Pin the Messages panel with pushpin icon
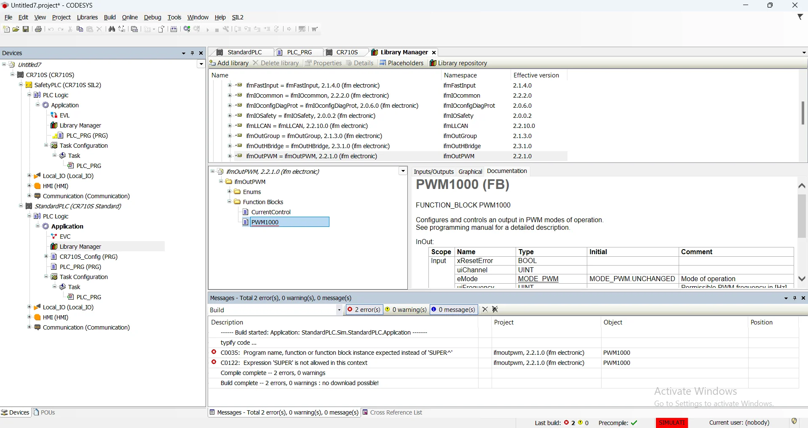808x428 pixels. (795, 298)
